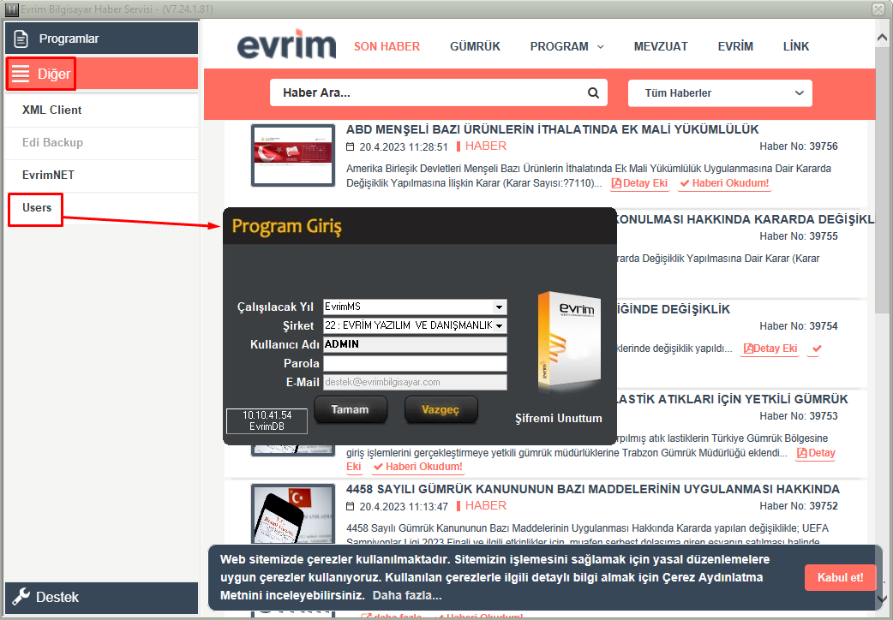Click the evrim logo in header

286,45
